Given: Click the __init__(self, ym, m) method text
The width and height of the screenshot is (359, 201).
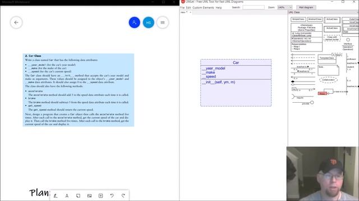Looking at the screenshot, I should [218, 82].
